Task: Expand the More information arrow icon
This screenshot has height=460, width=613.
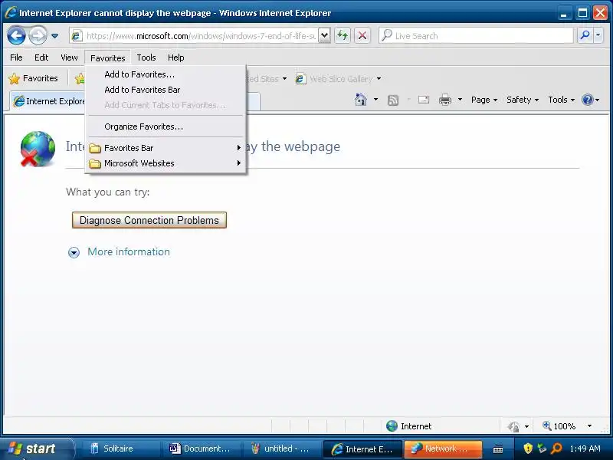Action: point(74,252)
